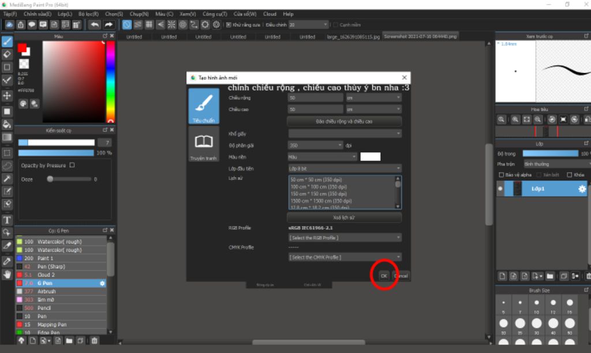The height and width of the screenshot is (353, 591).
Task: Select the Mapping Pen brush
Action: [61, 325]
